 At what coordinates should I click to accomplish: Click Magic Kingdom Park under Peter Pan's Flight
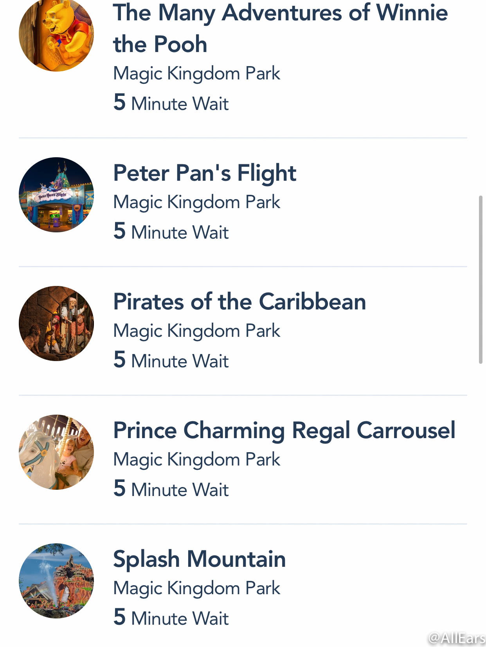pos(197,203)
